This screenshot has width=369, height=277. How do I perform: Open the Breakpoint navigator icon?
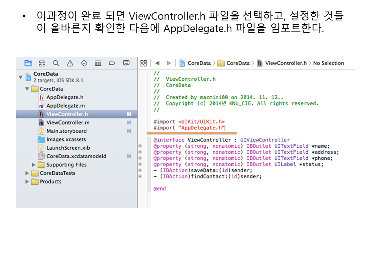[x=112, y=63]
